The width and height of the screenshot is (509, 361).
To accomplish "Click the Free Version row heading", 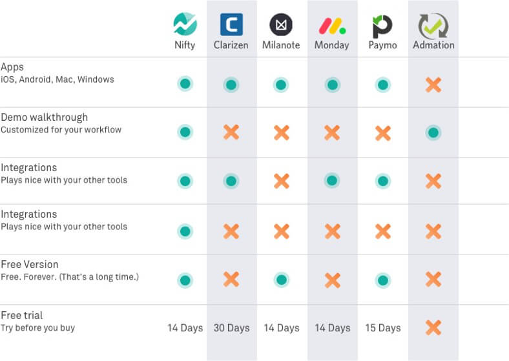I will pyautogui.click(x=30, y=264).
